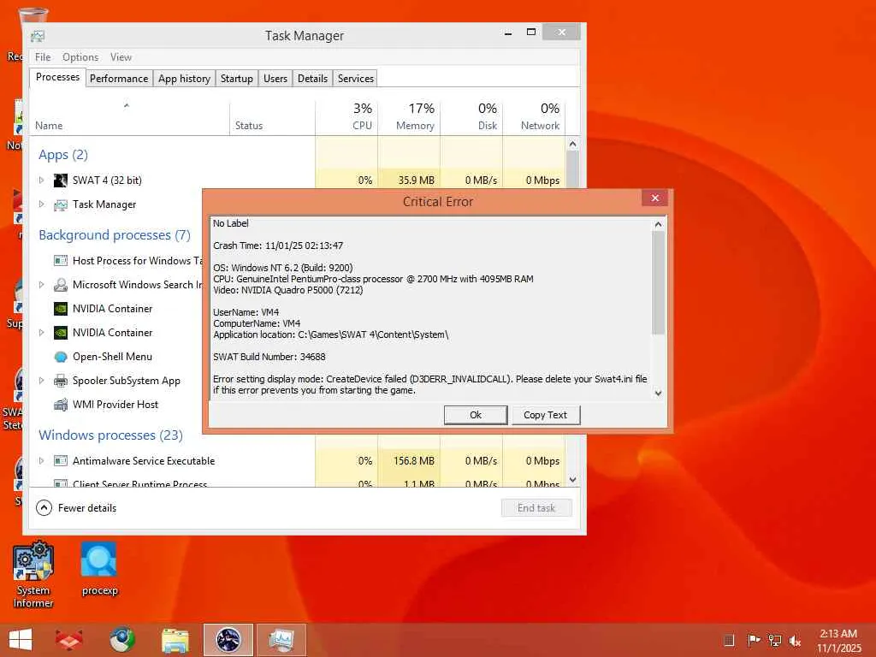876x657 pixels.
Task: Open the System Informer desktop shortcut
Action: (x=33, y=574)
